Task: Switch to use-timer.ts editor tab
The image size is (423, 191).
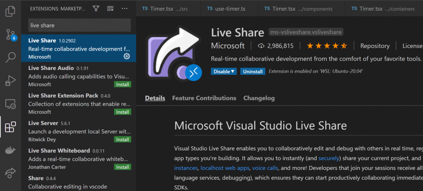Action: [x=230, y=9]
